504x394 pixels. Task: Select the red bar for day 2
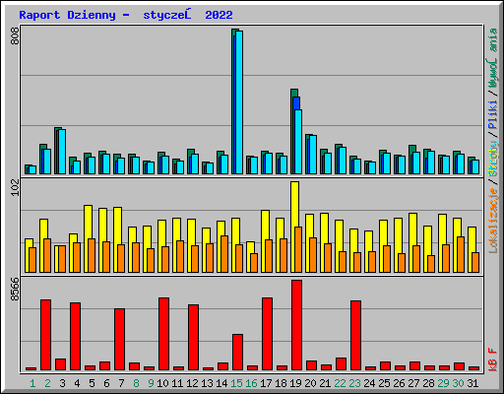coord(45,335)
